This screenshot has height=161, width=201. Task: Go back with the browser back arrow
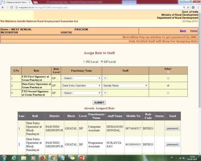[3, 7]
